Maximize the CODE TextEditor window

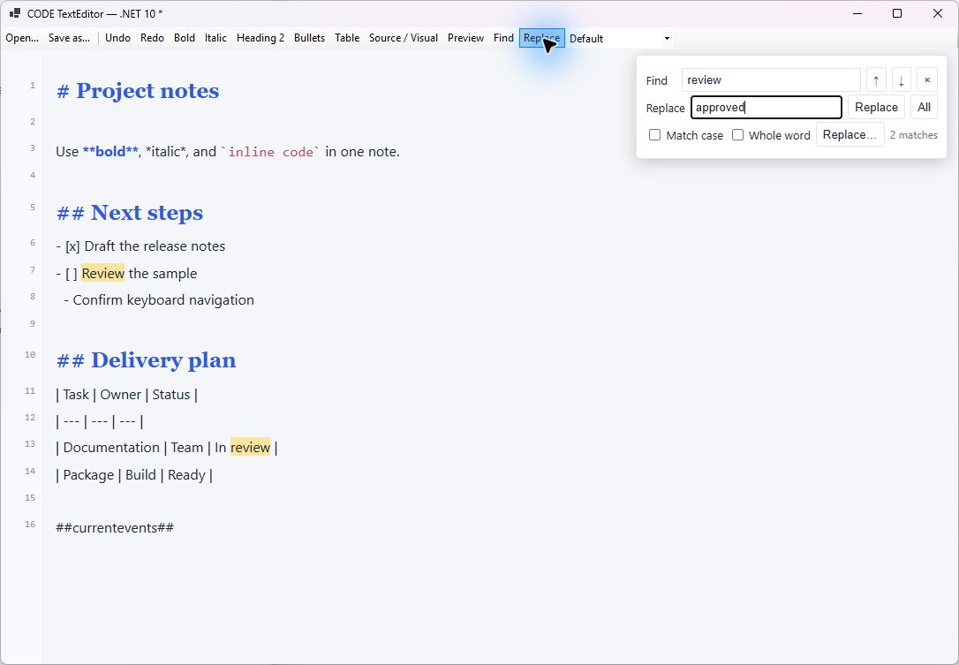click(x=897, y=13)
